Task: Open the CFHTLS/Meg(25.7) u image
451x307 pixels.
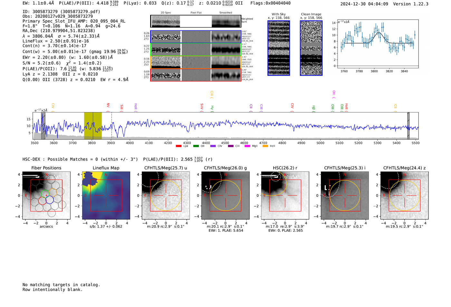Action: coord(166,195)
